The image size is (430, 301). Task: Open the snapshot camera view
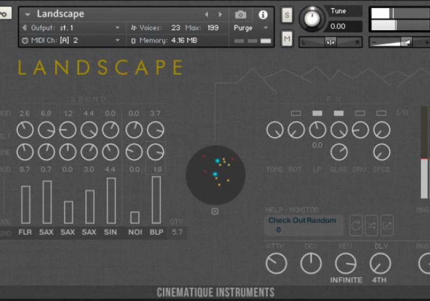click(x=240, y=15)
